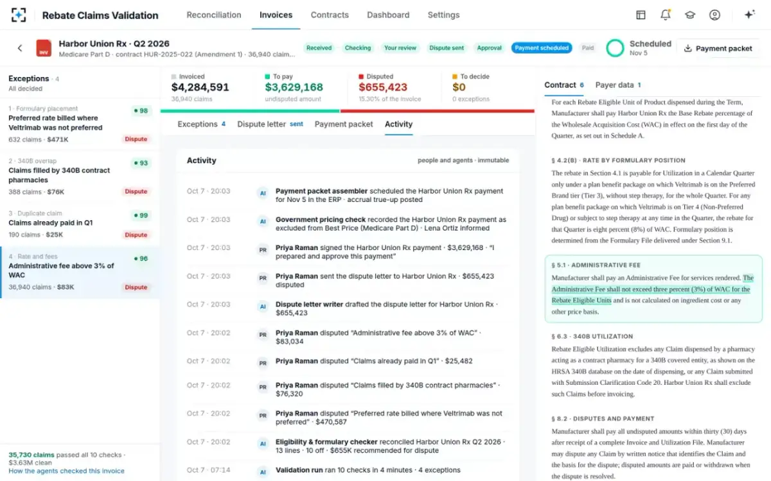This screenshot has height=481, width=771.
Task: Click the $3,629,168 to pay amount
Action: 294,87
